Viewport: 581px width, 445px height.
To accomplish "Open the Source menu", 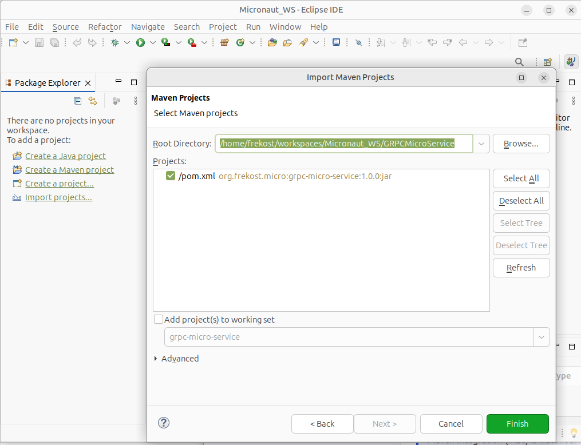I will pyautogui.click(x=66, y=27).
